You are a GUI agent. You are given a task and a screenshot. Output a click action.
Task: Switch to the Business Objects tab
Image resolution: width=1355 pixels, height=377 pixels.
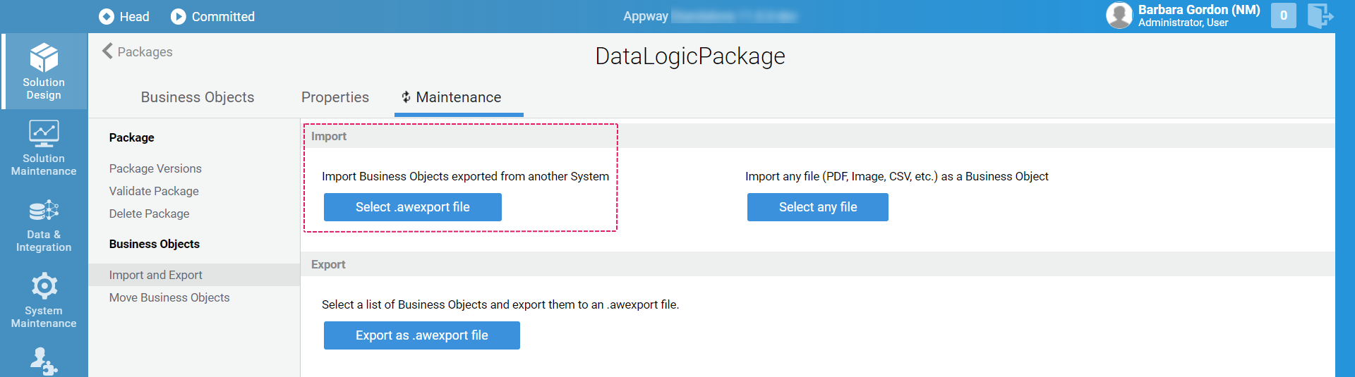coord(198,97)
